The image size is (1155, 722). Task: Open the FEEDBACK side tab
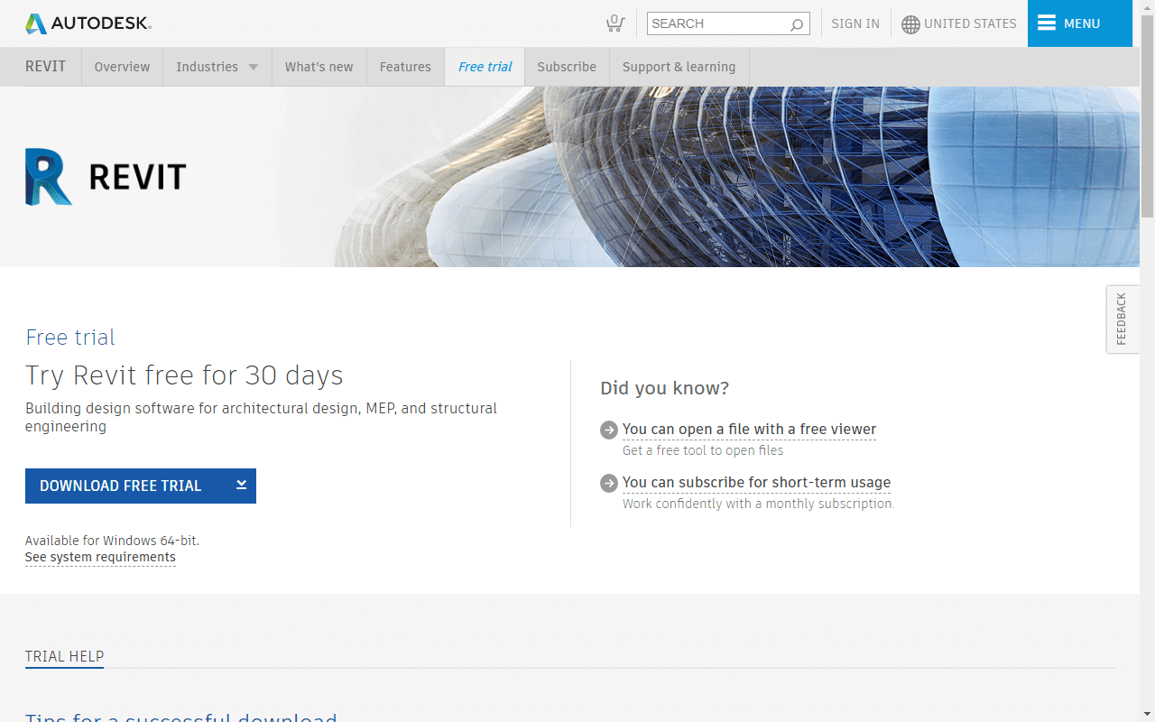(x=1122, y=319)
